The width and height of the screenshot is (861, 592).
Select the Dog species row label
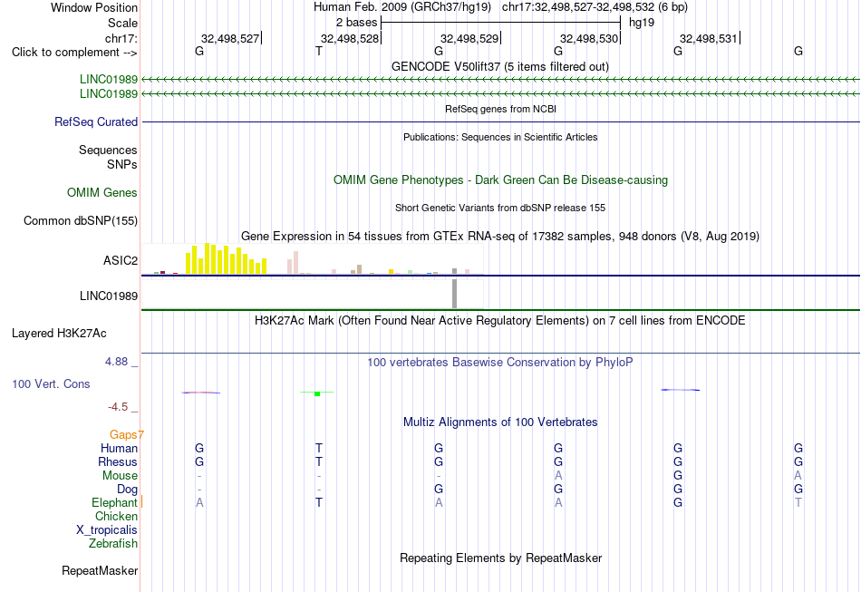[127, 489]
